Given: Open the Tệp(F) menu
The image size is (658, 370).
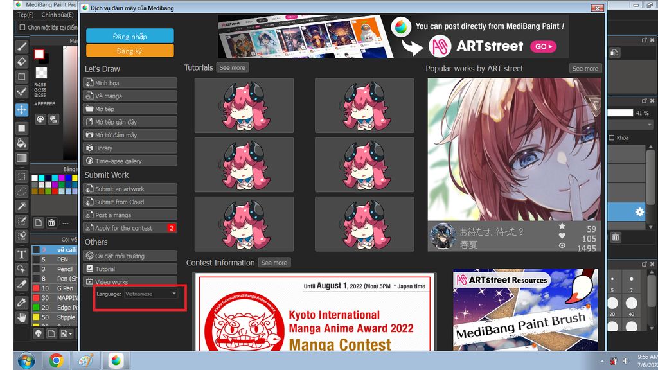Looking at the screenshot, I should pos(26,15).
